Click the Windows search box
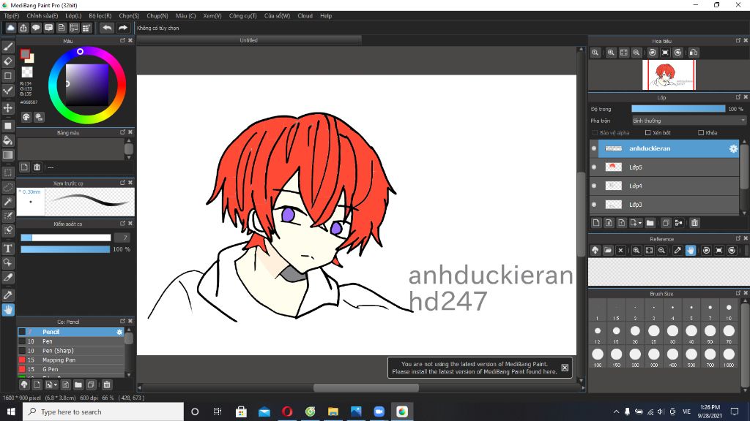 coord(103,411)
